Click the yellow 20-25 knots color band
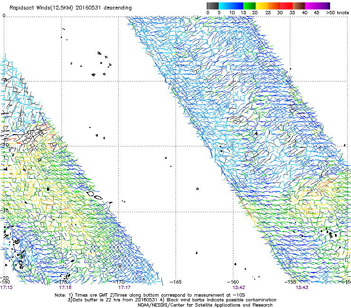Screen dimensions: 351x308 (x=262, y=6)
